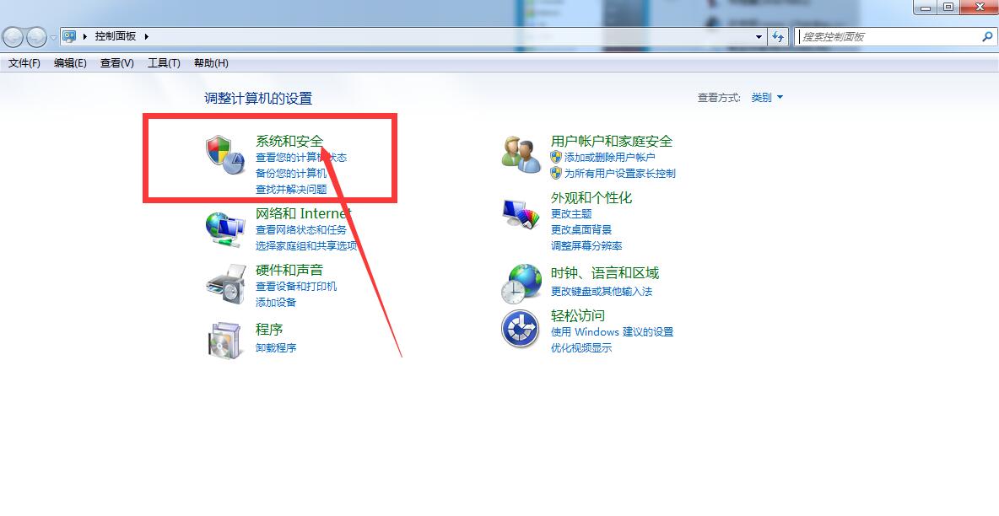Open the Programs disc box icon
999x516 pixels.
tap(225, 340)
